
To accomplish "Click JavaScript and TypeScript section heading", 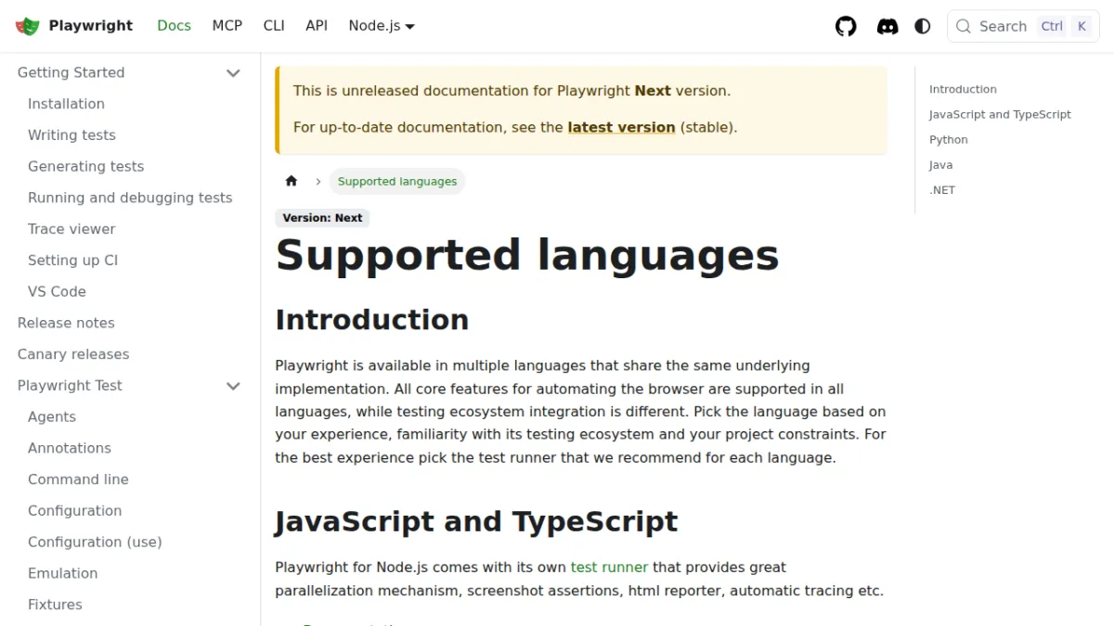I will coord(476,521).
